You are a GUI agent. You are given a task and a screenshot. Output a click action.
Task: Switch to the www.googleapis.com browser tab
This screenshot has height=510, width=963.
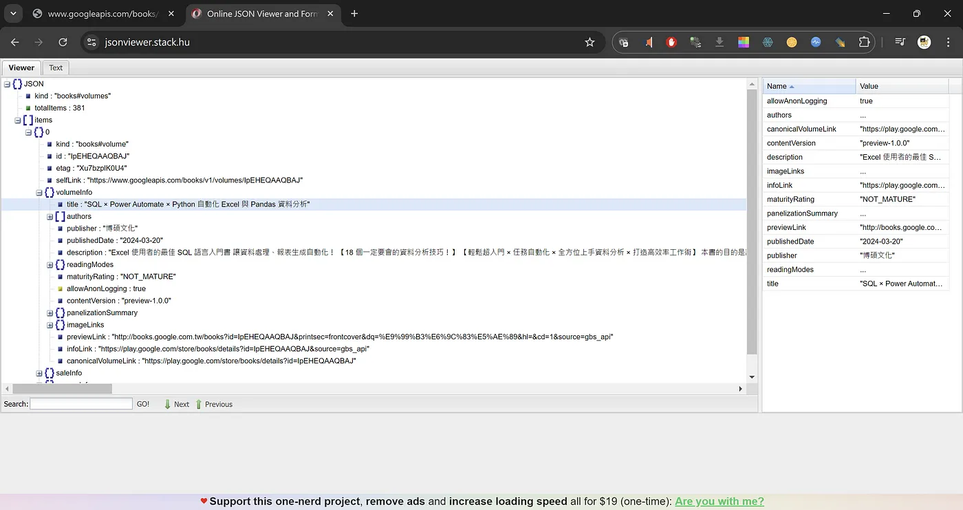click(103, 14)
